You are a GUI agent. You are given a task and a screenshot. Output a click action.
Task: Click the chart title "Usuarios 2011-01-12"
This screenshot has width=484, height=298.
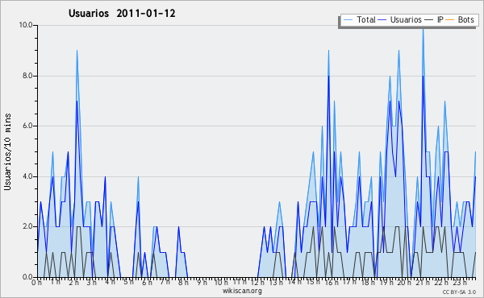point(122,14)
